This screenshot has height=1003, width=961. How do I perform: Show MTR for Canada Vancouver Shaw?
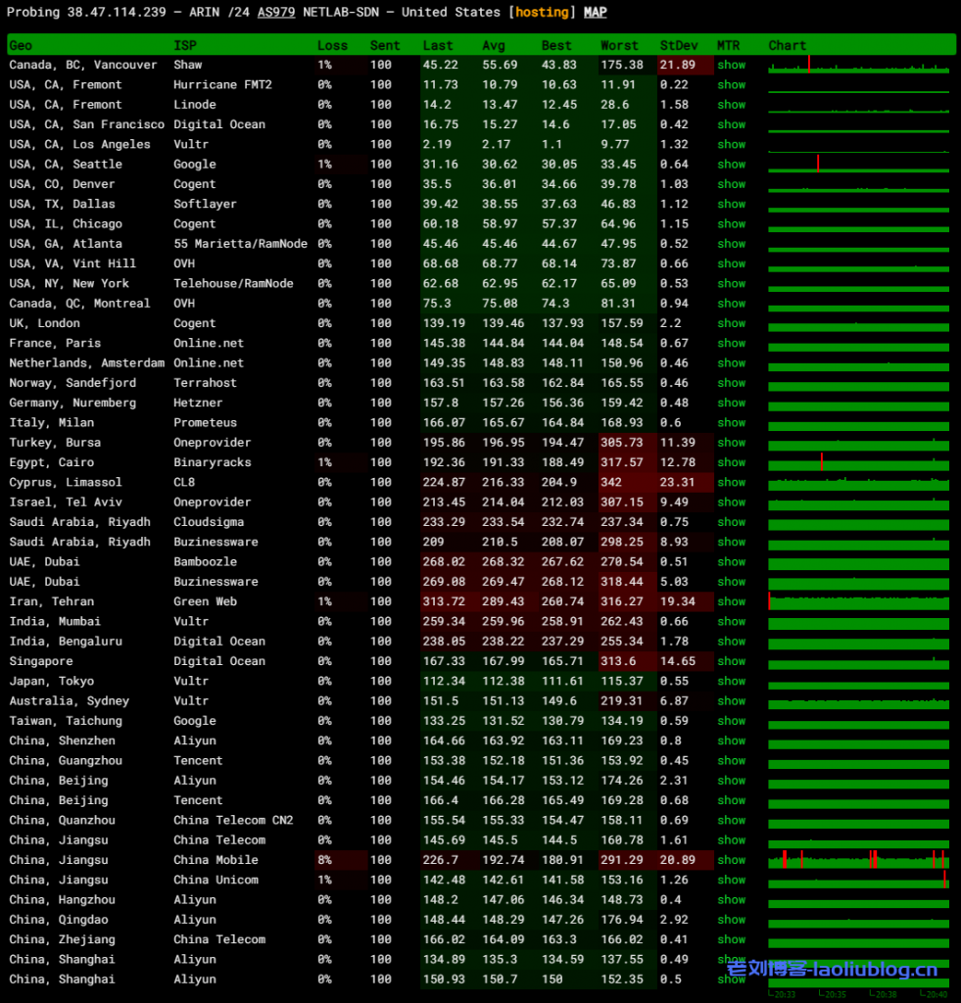[731, 65]
